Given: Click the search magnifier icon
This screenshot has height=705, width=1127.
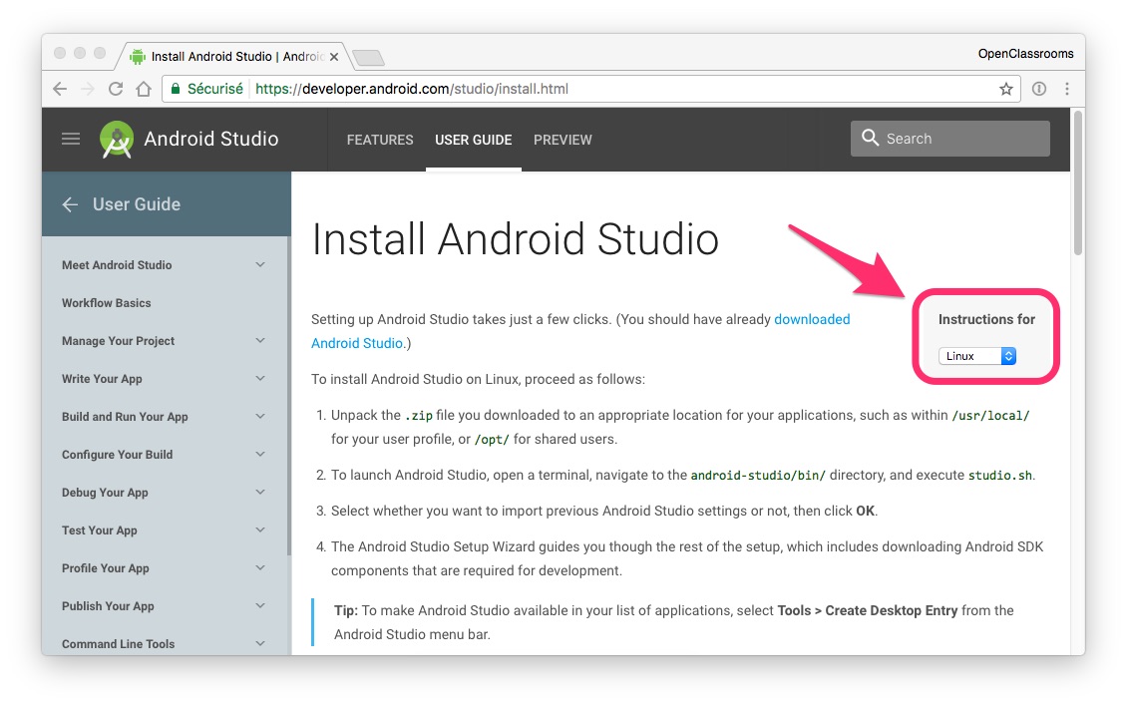Looking at the screenshot, I should [870, 138].
